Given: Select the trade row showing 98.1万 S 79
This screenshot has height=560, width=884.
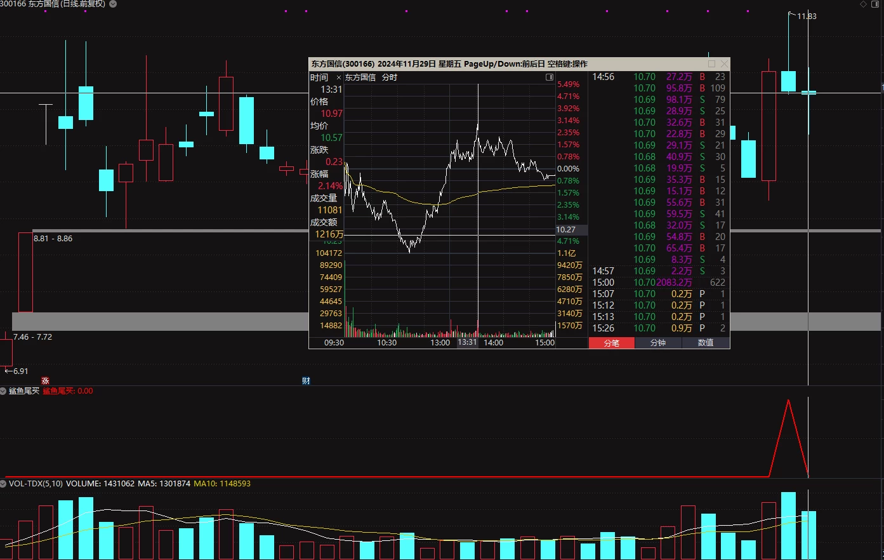Looking at the screenshot, I should click(x=659, y=100).
